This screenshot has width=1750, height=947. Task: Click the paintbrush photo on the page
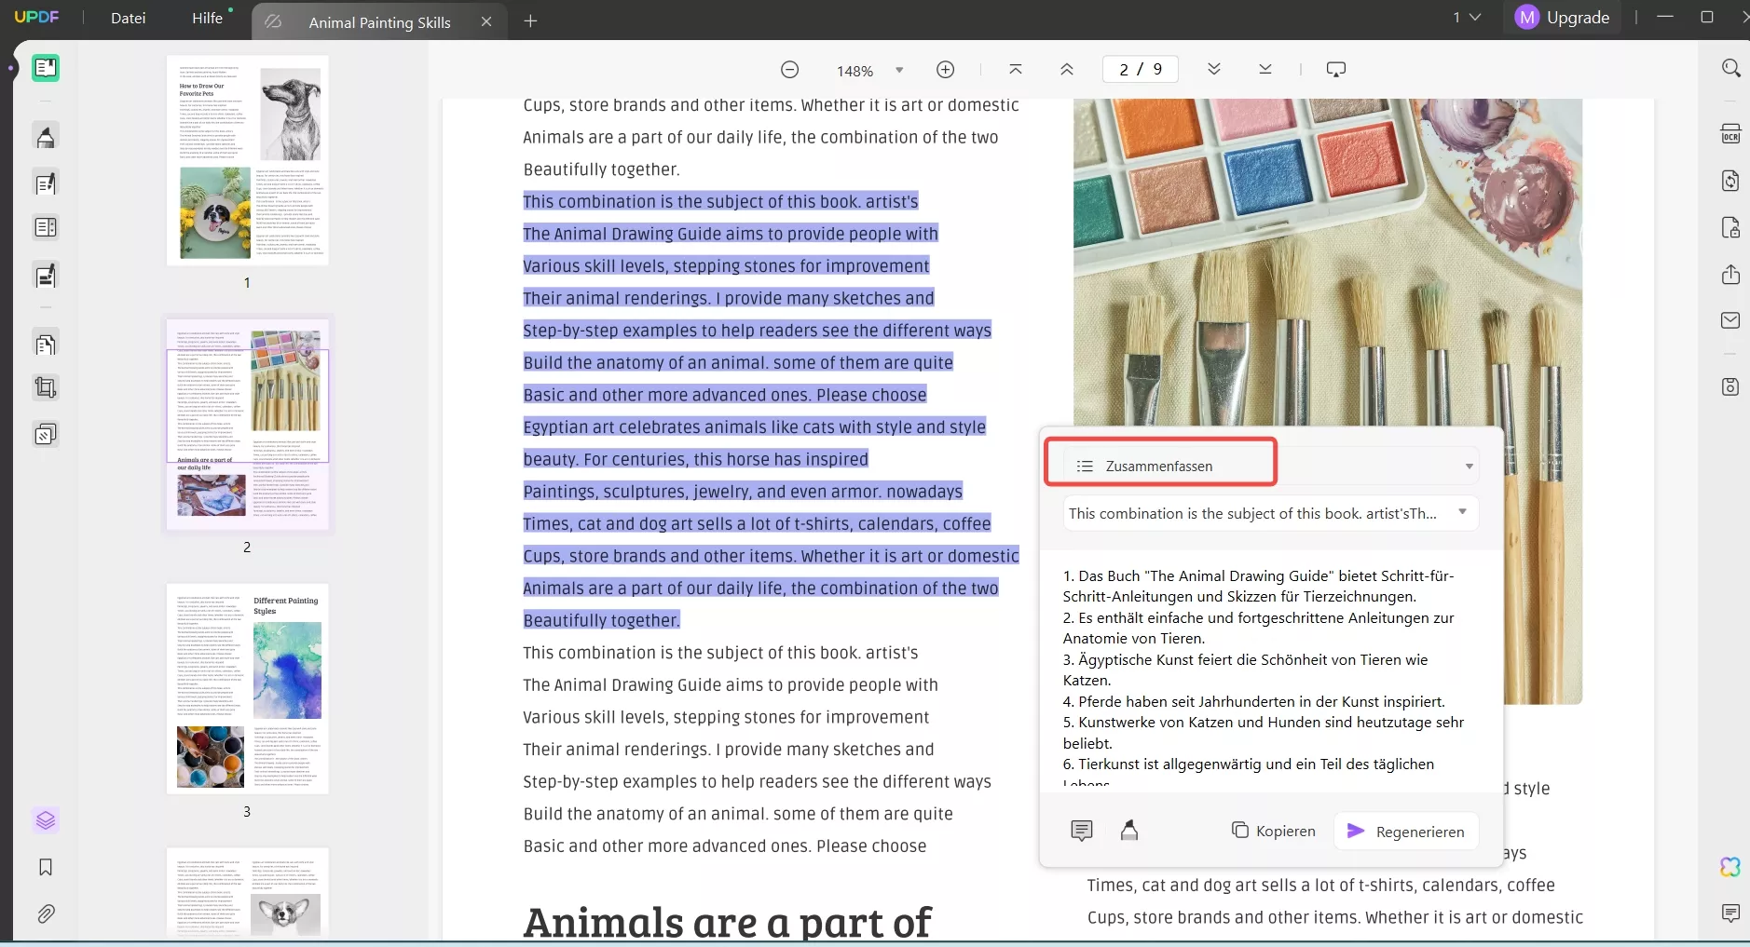[x=1327, y=400]
